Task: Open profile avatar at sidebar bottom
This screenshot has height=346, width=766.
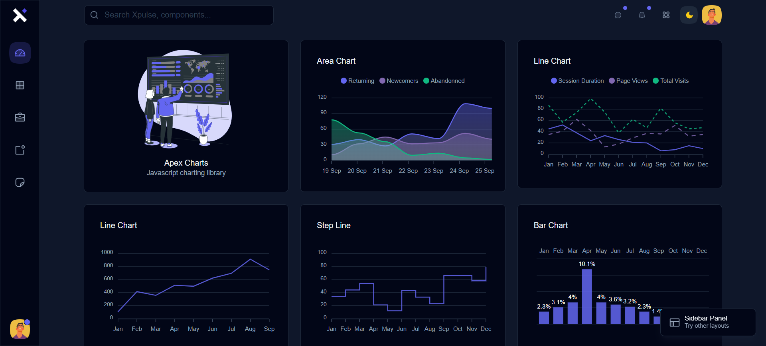Action: pos(20,329)
